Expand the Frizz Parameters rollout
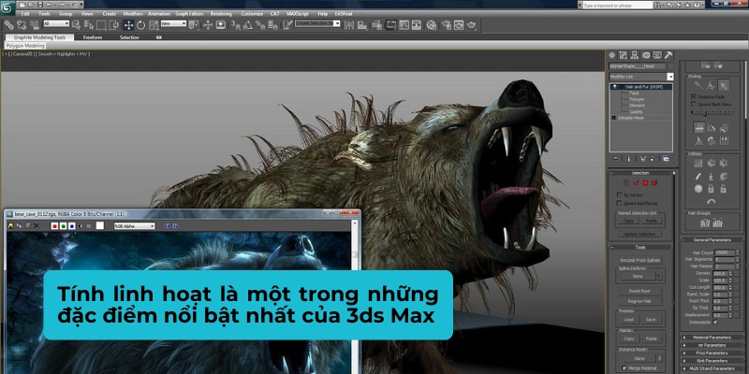 coord(712,353)
